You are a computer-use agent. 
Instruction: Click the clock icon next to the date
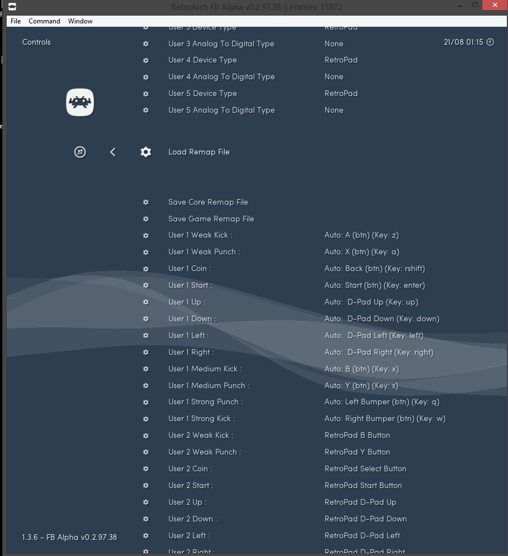[490, 42]
